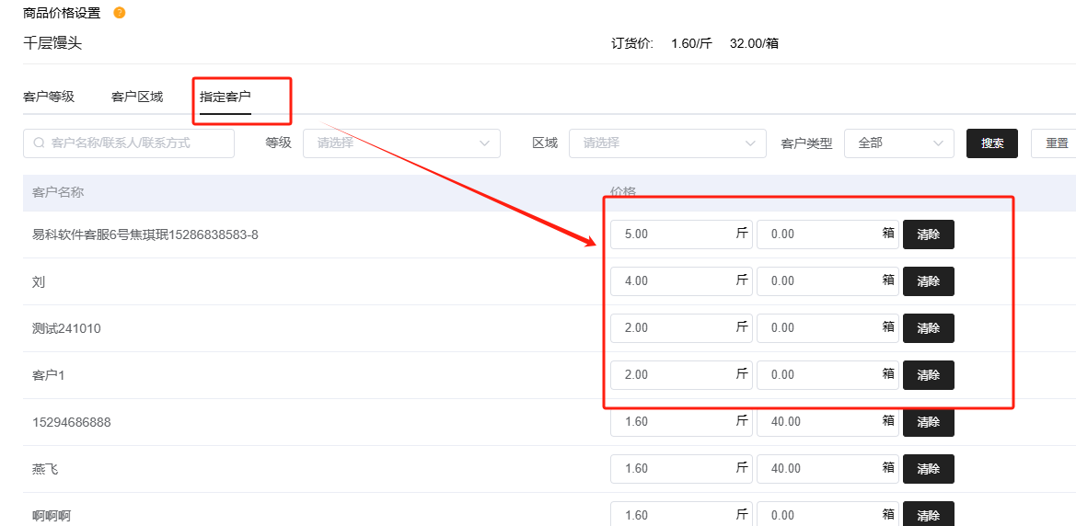Viewport: 1076px width, 526px height.
Task: Edit the 斤 price 5.00 for 易科软件客服6号
Action: [x=672, y=234]
